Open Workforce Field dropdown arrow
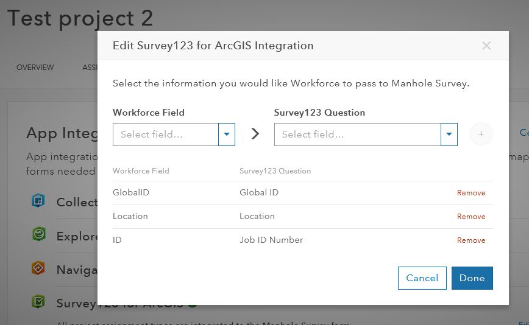The width and height of the screenshot is (529, 325). [227, 135]
